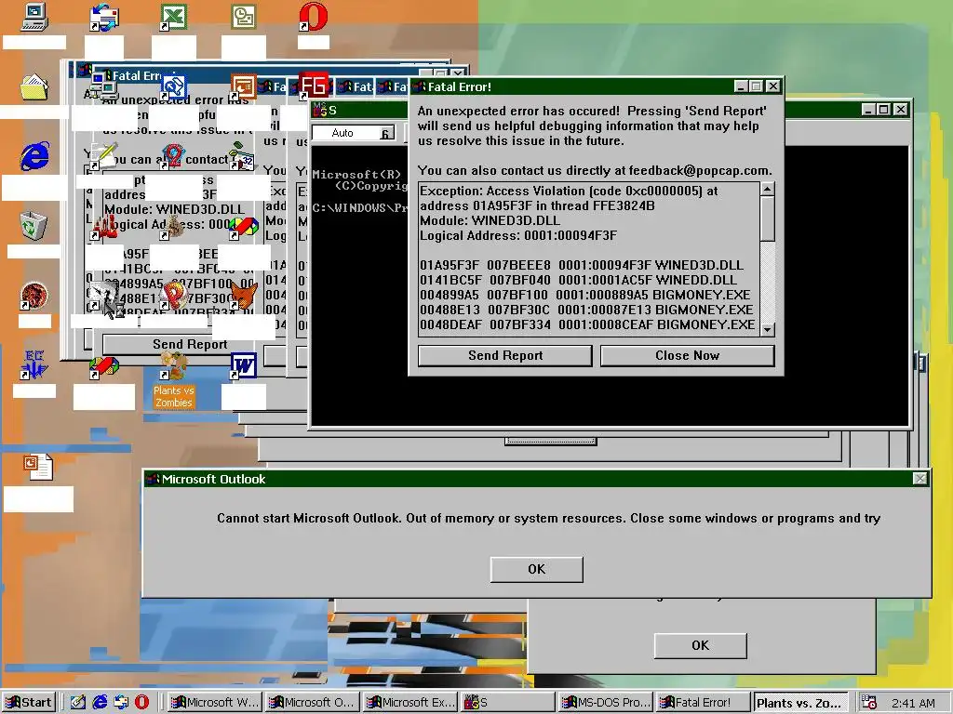Open the Outlook shortcut on the desktop
Image resolution: width=953 pixels, height=714 pixels.
(243, 17)
